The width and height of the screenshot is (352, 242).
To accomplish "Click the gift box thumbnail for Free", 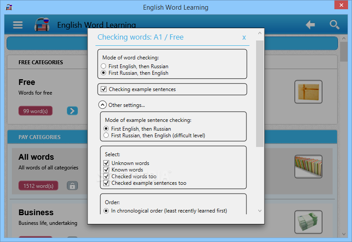I will point(308,92).
